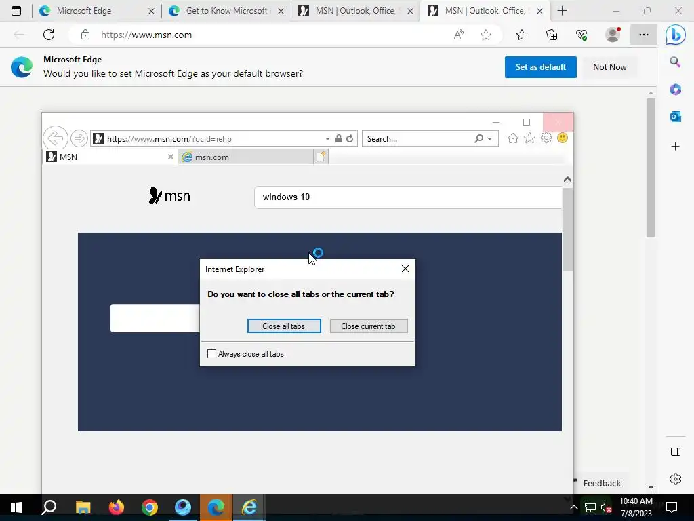The image size is (694, 521).
Task: Click Internet Explorer Forward button
Action: 79,138
